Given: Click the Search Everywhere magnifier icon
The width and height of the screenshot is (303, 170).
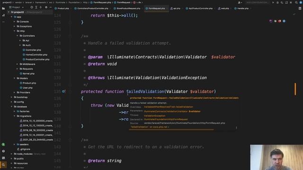Looking at the screenshot, I should tap(296, 2).
